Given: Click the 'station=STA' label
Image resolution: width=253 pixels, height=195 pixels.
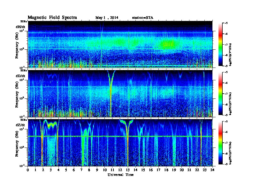Looking at the screenshot, I should 143,18.
